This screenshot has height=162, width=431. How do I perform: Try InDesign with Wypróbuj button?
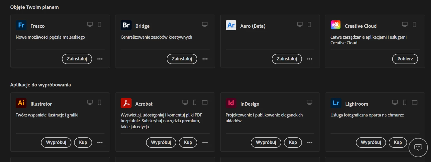tap(266, 143)
